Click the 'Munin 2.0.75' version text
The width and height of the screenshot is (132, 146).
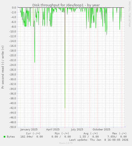coord(66,143)
